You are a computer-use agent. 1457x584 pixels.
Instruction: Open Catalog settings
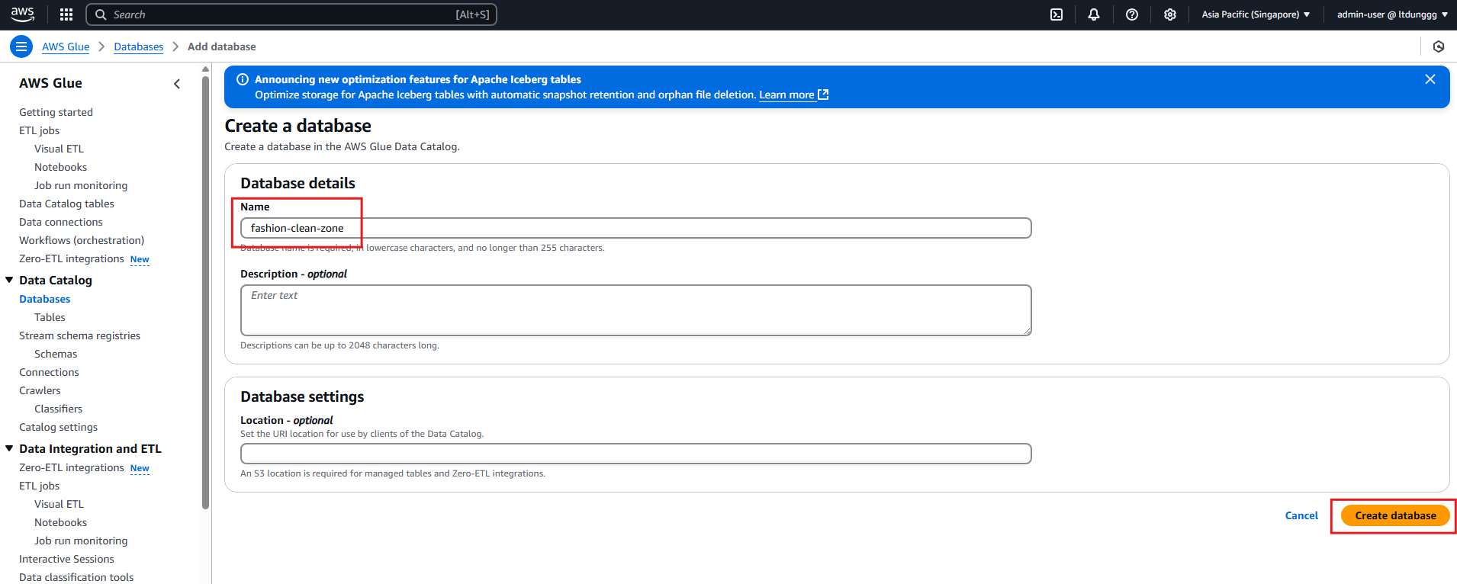pos(58,427)
